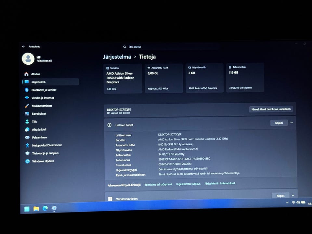Click the Laitteen tiedot info icon
Image resolution: width=312 pixels, height=234 pixels.
point(110,125)
